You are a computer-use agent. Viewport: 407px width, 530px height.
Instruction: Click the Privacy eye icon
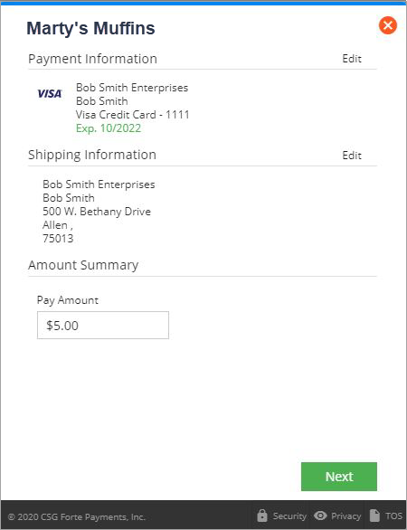coord(320,516)
